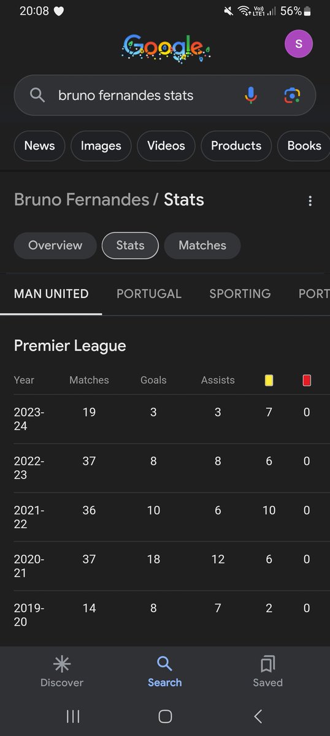Select the Overview chip
This screenshot has width=330, height=736.
coord(55,245)
